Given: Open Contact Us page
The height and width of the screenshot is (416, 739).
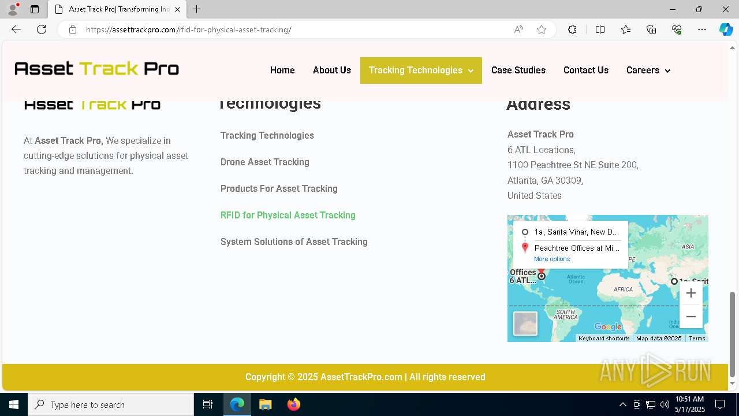Looking at the screenshot, I should coord(586,70).
